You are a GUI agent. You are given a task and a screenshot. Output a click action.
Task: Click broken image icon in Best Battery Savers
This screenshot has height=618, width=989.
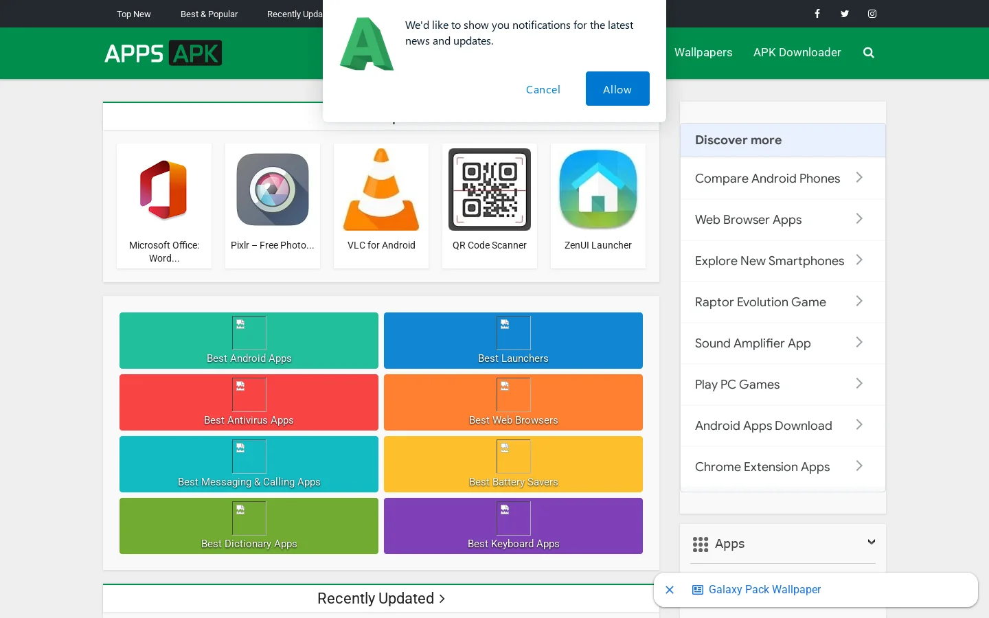(x=514, y=457)
